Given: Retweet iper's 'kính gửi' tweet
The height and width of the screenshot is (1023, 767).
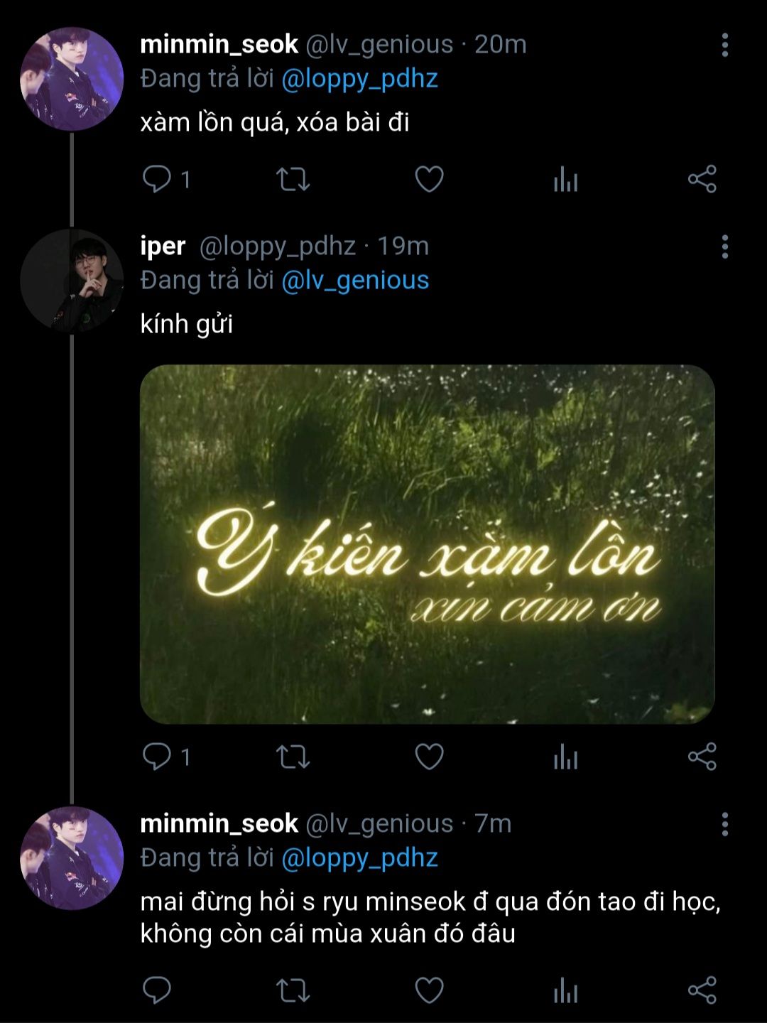Looking at the screenshot, I should pyautogui.click(x=293, y=757).
